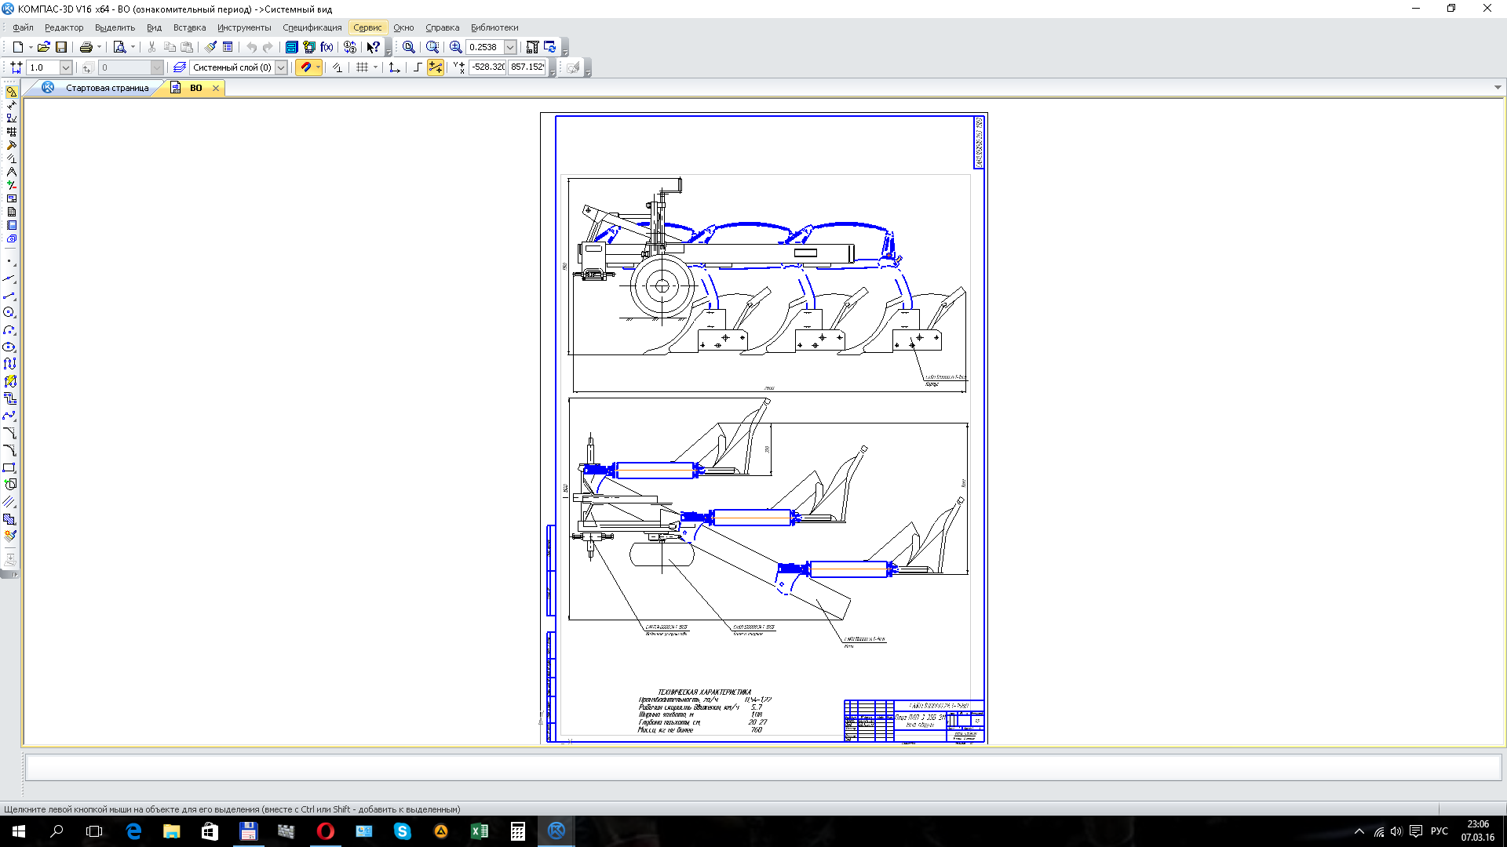1507x847 pixels.
Task: Open the Спецификация menu
Action: pyautogui.click(x=312, y=27)
